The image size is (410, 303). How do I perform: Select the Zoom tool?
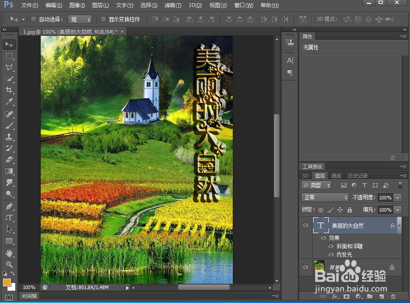[x=10, y=265]
